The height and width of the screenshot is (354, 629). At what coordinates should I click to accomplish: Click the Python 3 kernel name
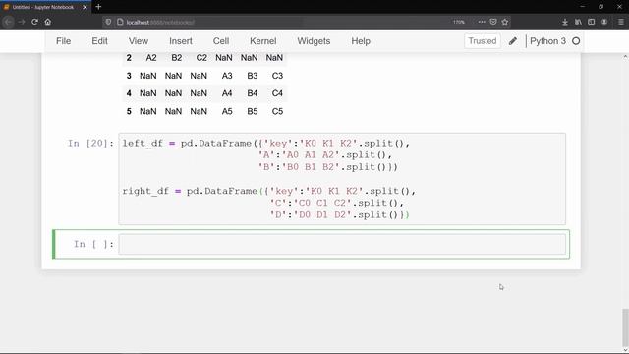[x=547, y=41]
